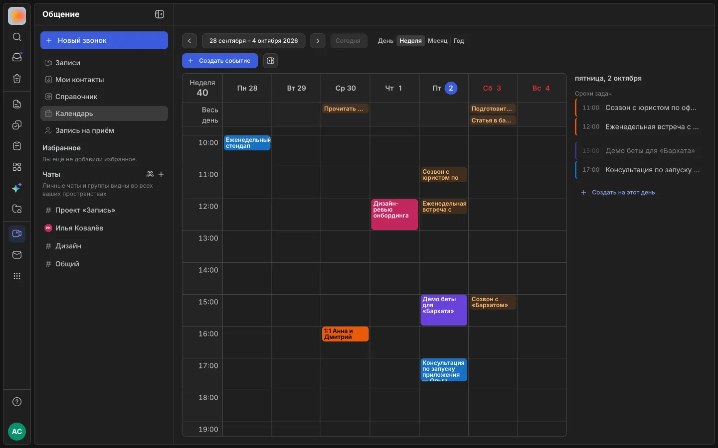Switch to the Неделя view

click(410, 41)
